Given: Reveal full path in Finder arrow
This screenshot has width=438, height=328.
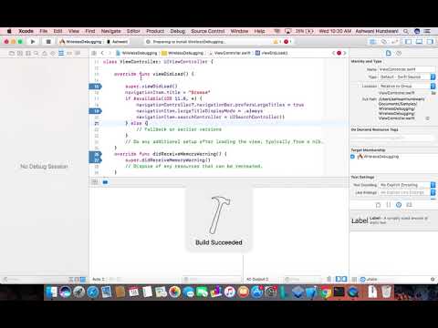Looking at the screenshot, I should [428, 118].
